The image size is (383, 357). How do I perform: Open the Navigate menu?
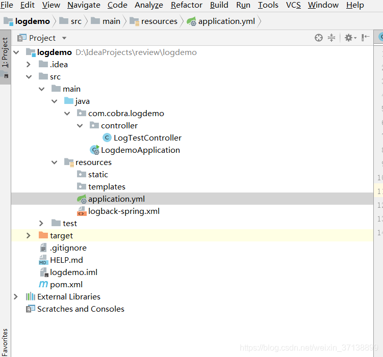click(x=84, y=5)
